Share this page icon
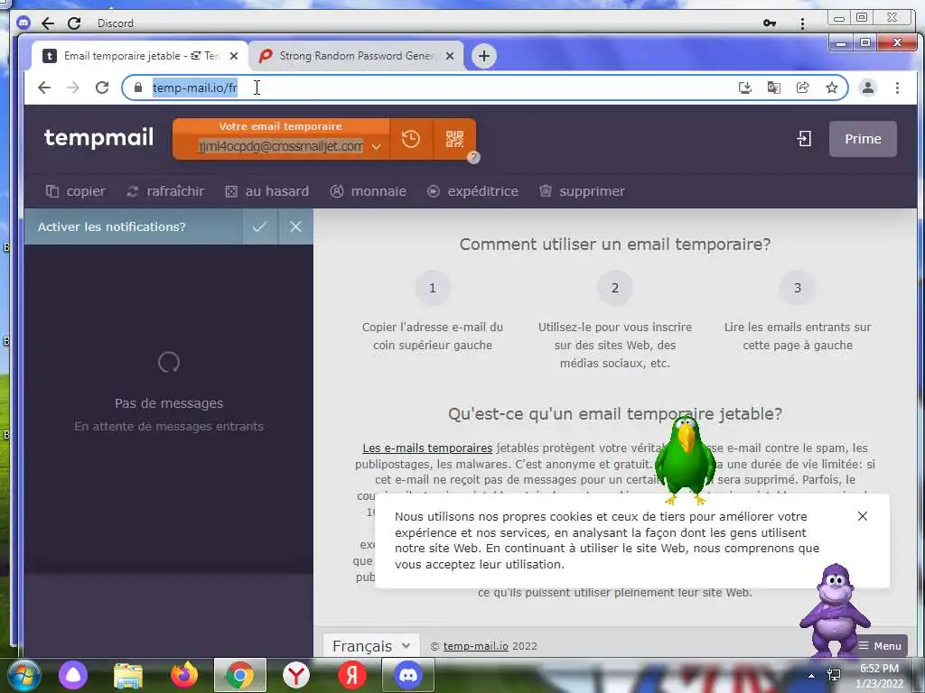 click(x=802, y=88)
